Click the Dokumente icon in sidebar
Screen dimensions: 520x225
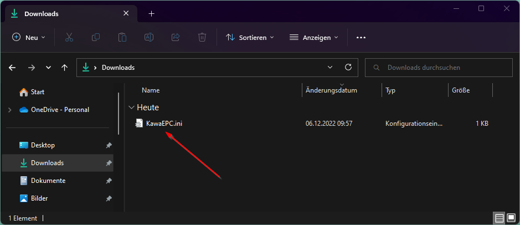(24, 181)
